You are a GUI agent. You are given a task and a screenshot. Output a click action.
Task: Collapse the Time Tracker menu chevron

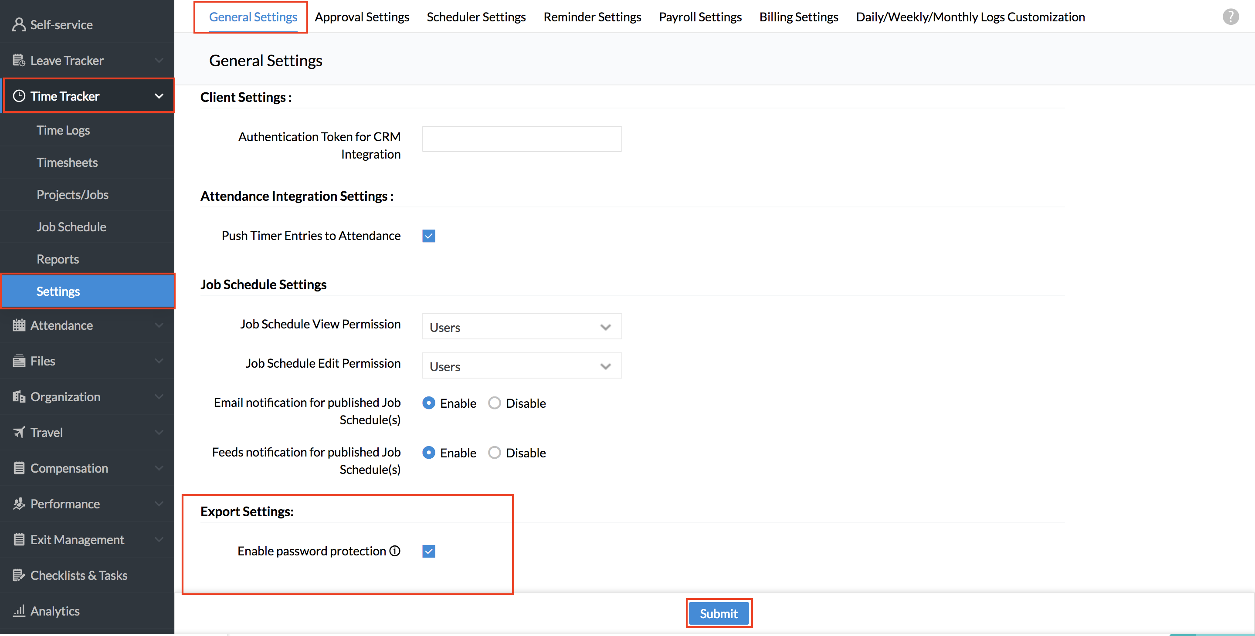tap(159, 96)
